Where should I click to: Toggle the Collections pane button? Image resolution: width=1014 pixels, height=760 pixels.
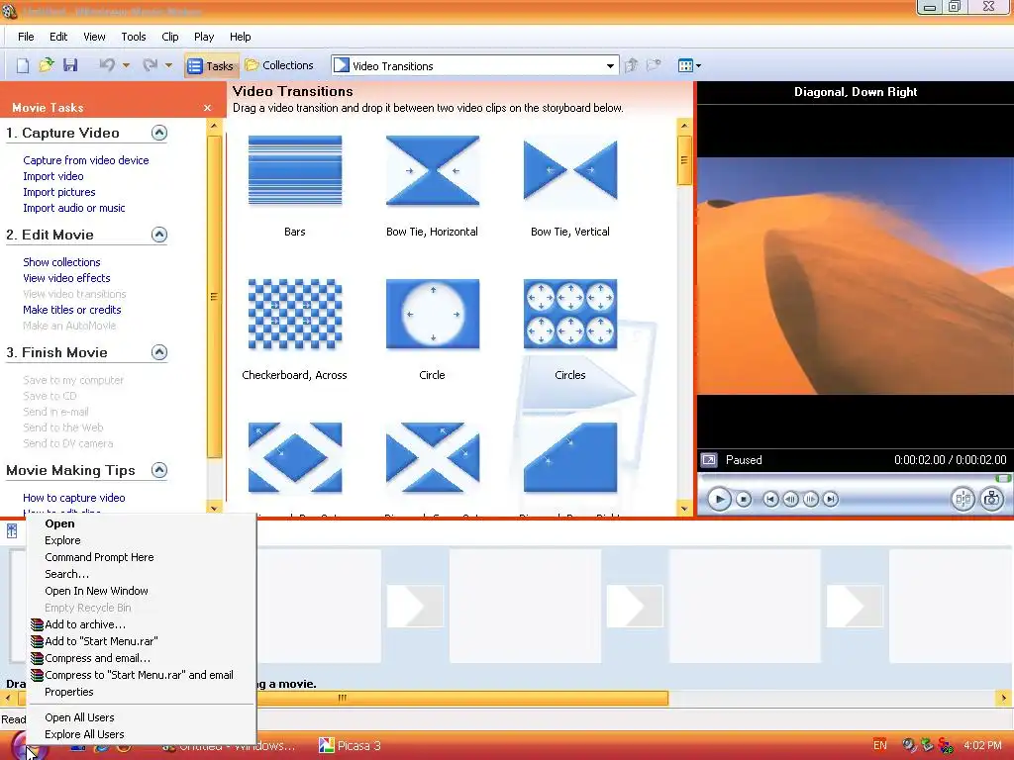coord(279,65)
